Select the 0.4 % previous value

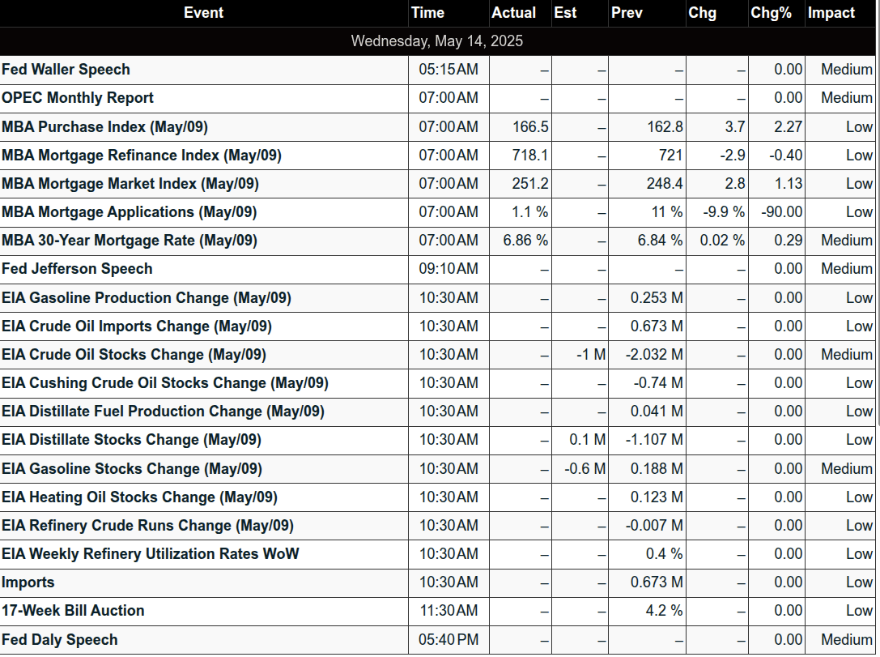665,554
